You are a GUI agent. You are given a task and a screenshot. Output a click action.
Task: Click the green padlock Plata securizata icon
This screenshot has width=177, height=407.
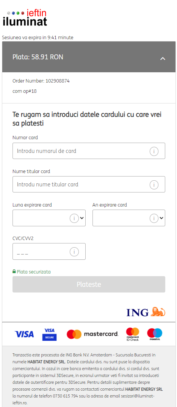14,272
